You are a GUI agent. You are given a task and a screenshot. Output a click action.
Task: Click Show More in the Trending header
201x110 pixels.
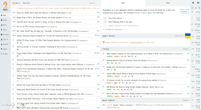click(x=186, y=49)
